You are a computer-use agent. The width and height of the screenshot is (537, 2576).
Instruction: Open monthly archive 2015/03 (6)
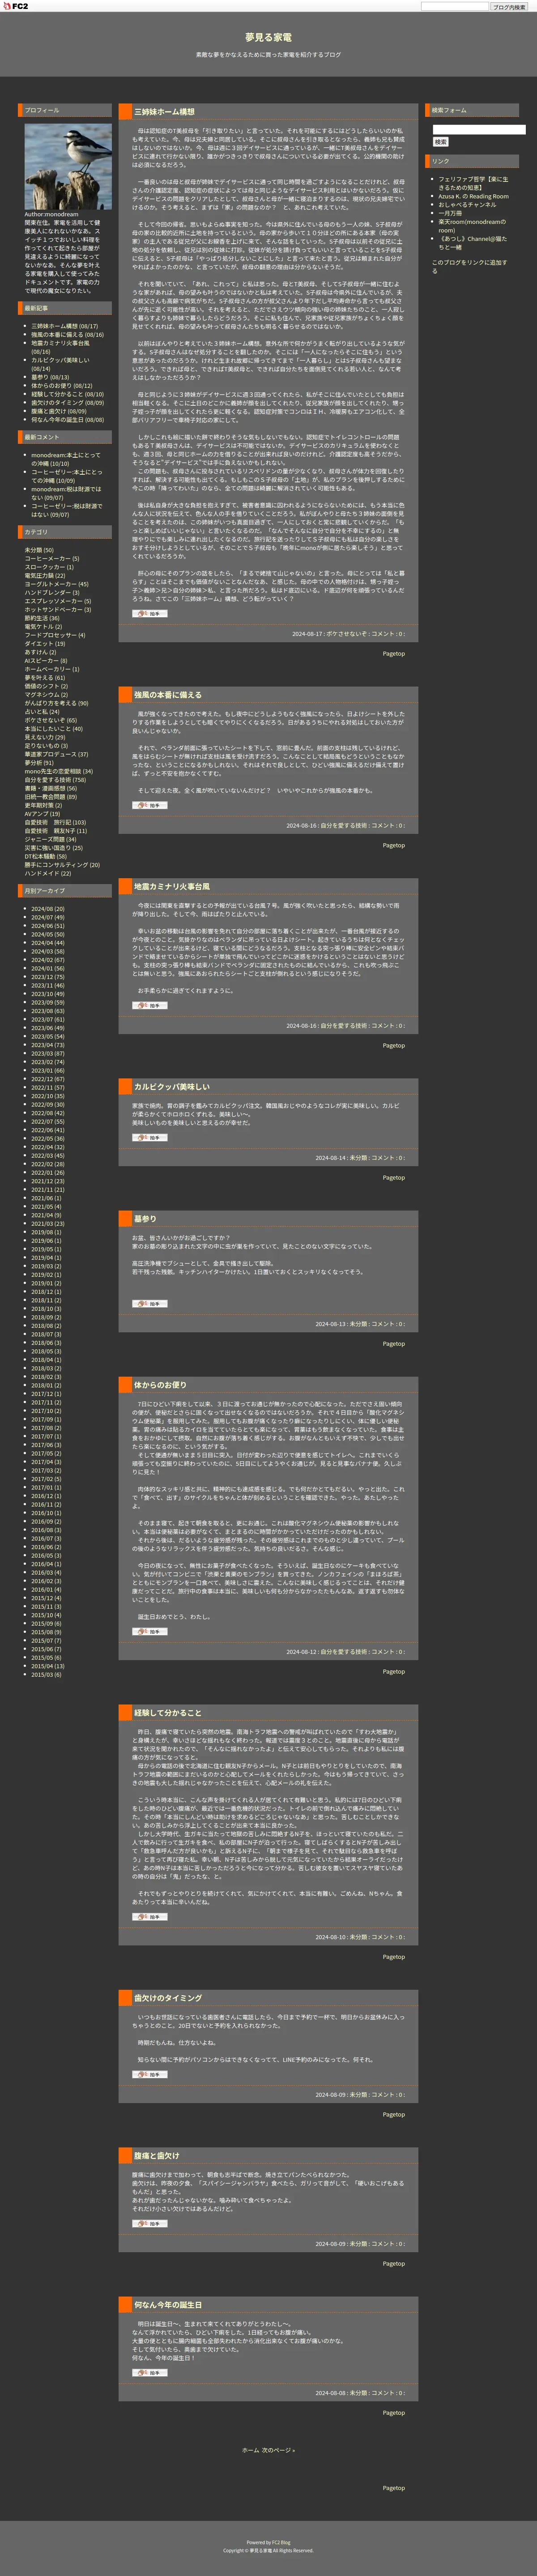pos(46,1675)
